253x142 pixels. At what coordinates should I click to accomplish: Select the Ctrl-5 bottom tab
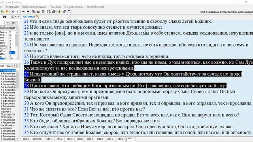point(70,139)
